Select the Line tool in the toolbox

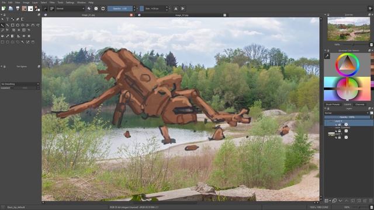coord(8,25)
